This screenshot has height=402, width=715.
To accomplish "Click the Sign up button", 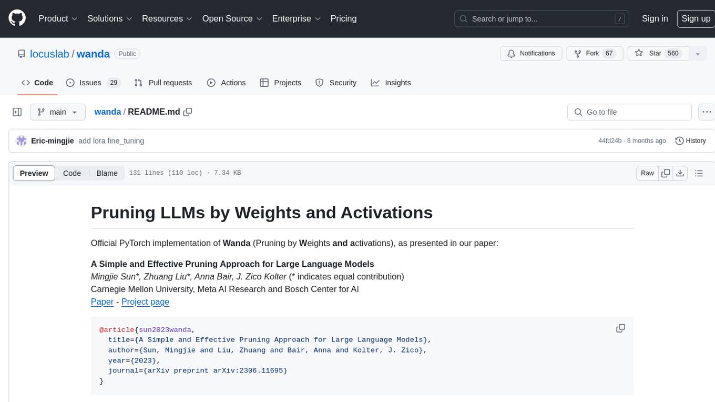I will point(695,18).
